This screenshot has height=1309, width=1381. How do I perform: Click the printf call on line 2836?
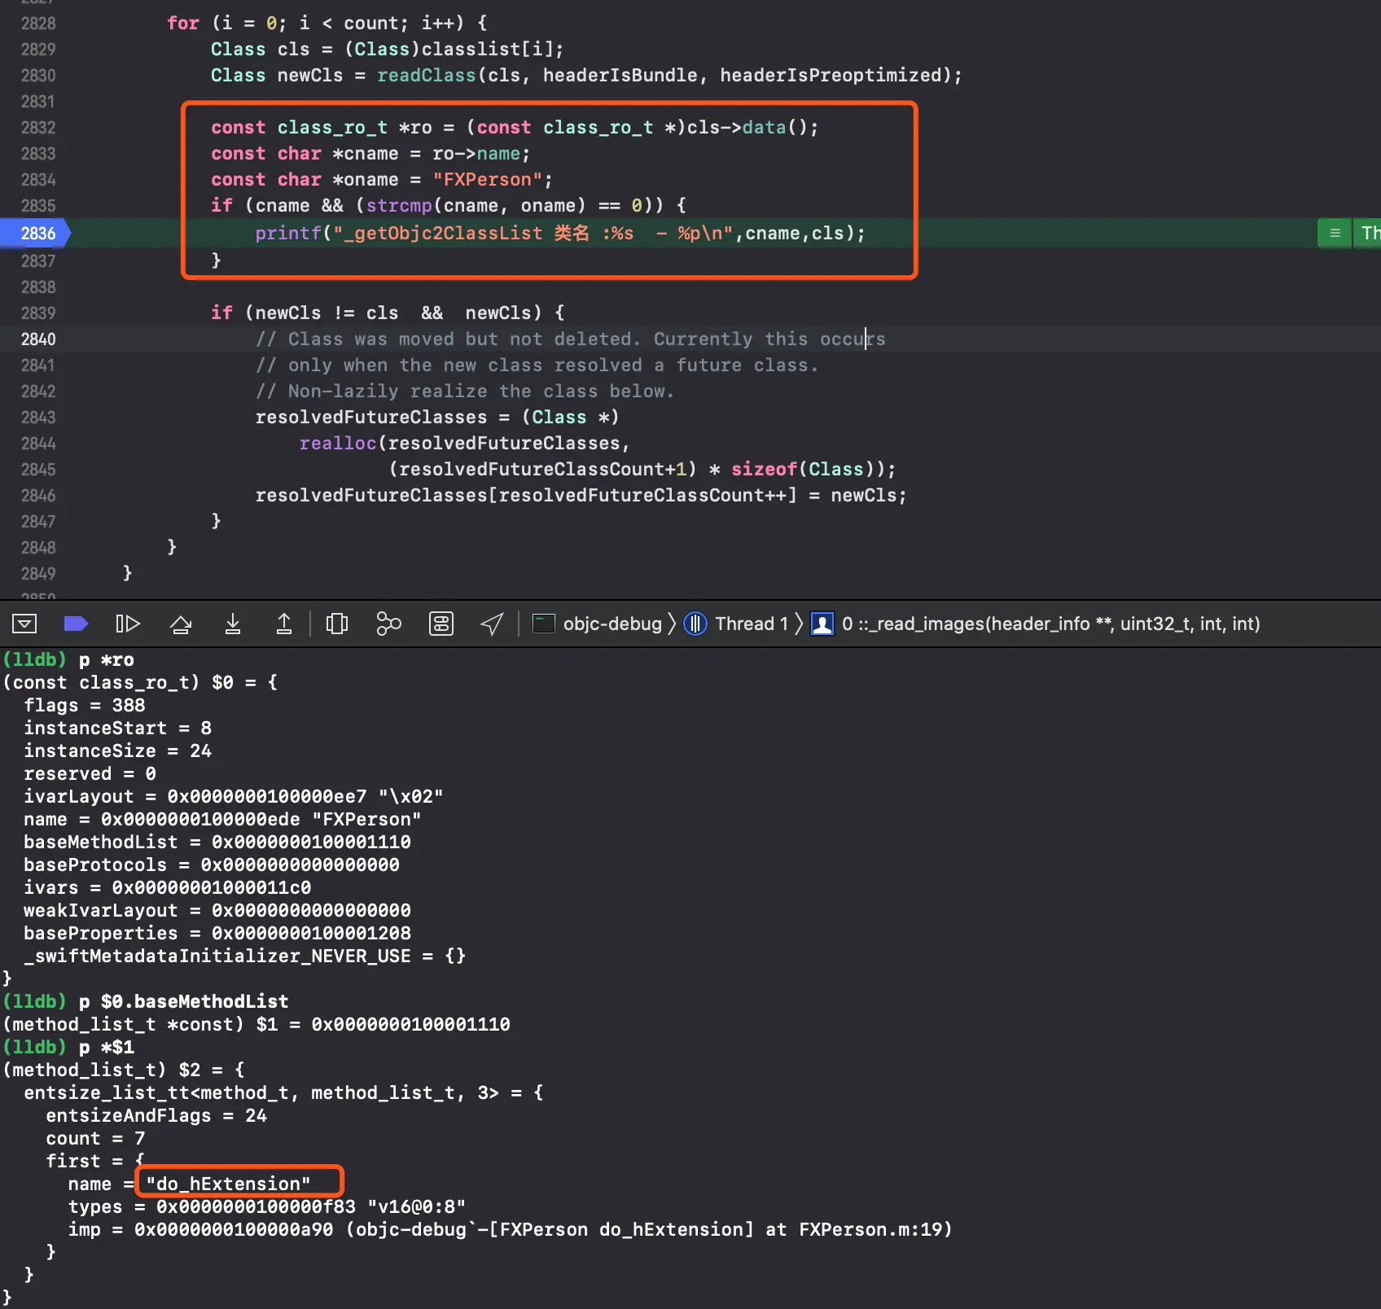coord(288,234)
